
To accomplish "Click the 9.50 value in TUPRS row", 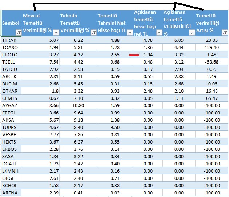I will (115, 128).
